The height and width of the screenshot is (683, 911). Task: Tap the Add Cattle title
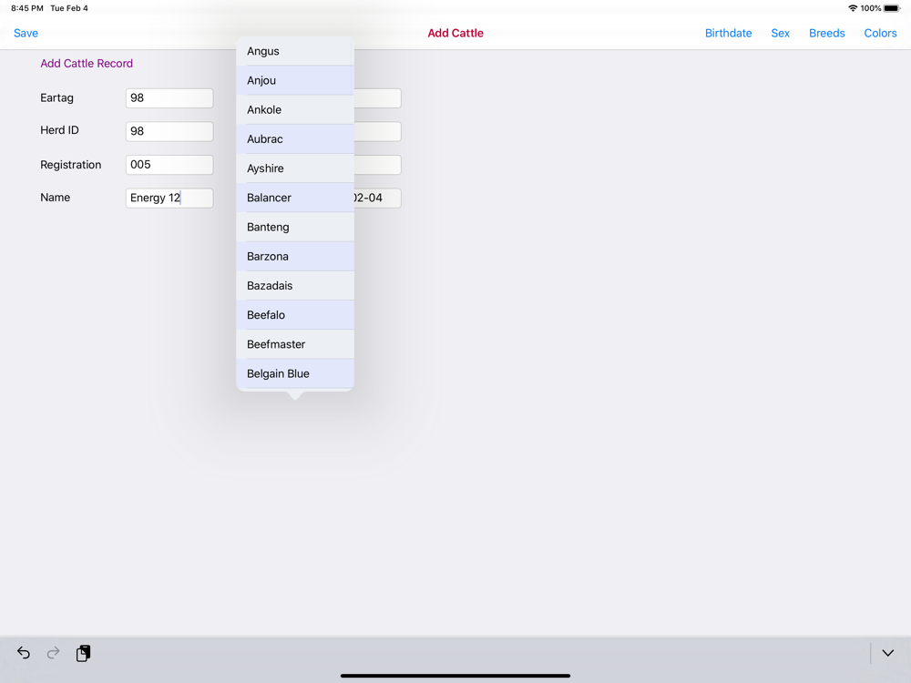[x=455, y=33]
